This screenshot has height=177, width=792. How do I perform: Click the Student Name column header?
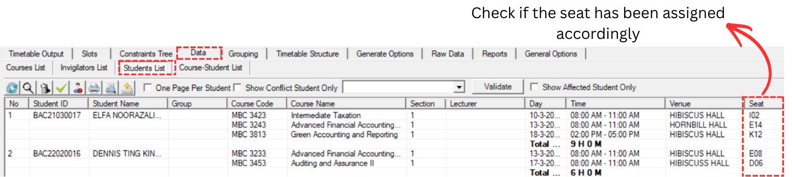pyautogui.click(x=128, y=104)
